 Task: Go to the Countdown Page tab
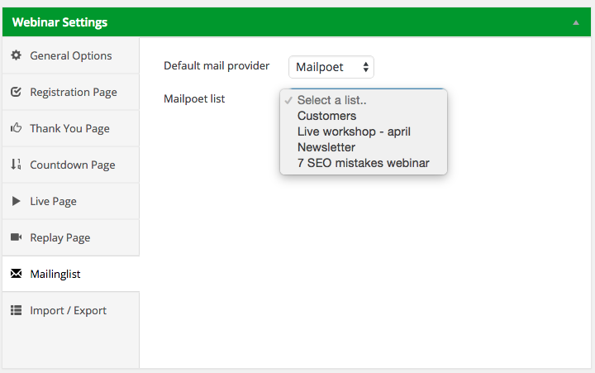[x=72, y=165]
